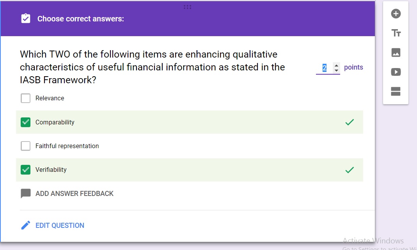Add a video to the form
The image size is (417, 250).
[x=396, y=72]
